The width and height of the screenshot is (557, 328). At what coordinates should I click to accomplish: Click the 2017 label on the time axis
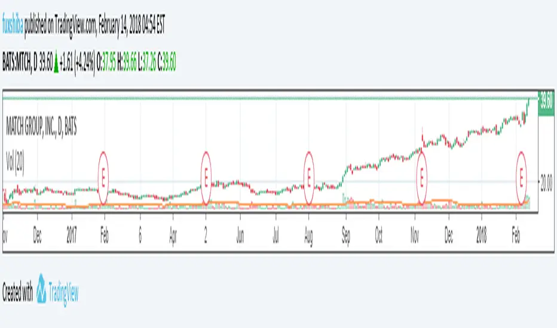[72, 235]
